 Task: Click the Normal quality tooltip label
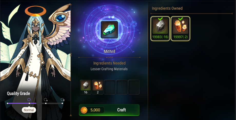pyautogui.click(x=29, y=110)
